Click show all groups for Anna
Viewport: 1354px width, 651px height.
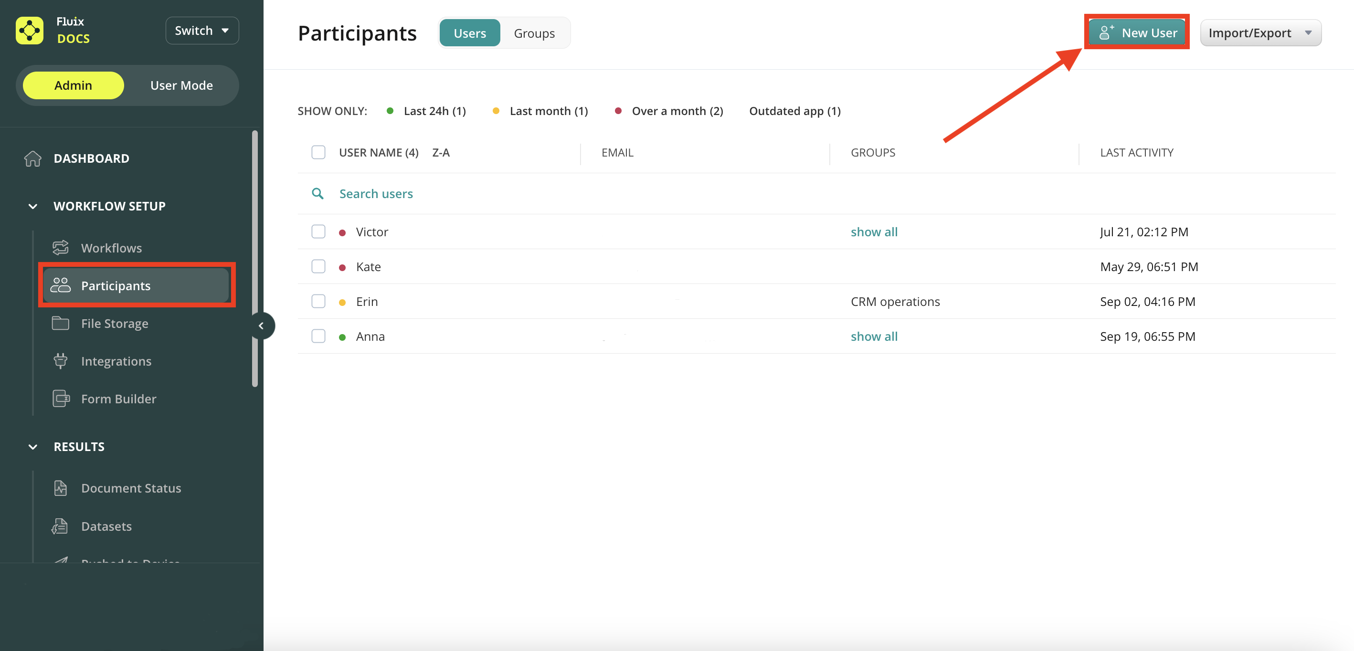tap(874, 336)
